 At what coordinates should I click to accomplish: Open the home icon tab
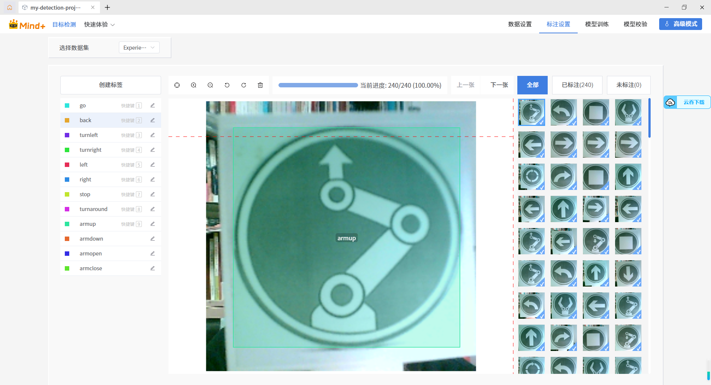click(x=10, y=7)
